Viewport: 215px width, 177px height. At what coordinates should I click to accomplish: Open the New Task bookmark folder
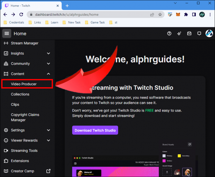point(71,22)
